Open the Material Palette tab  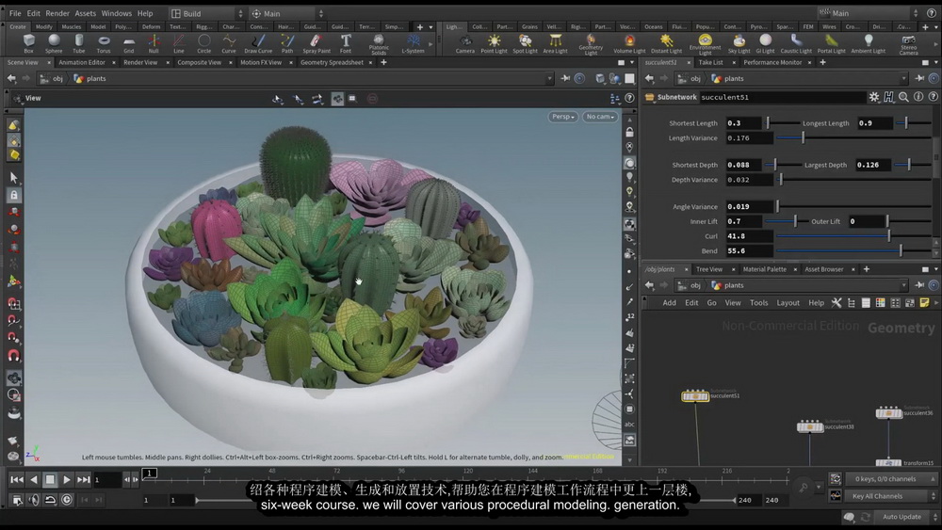tap(764, 269)
